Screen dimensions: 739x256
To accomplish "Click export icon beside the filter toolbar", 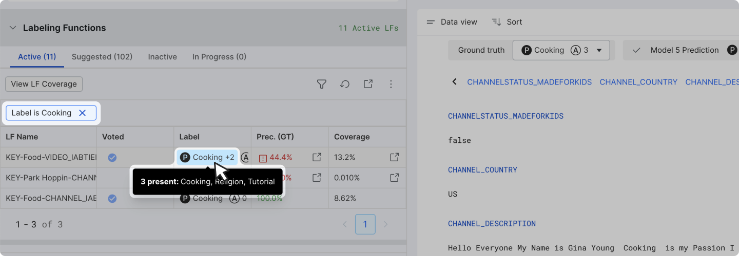I will point(368,84).
